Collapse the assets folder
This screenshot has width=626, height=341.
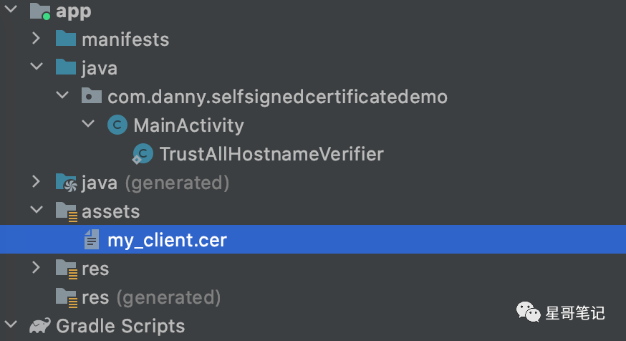(37, 210)
